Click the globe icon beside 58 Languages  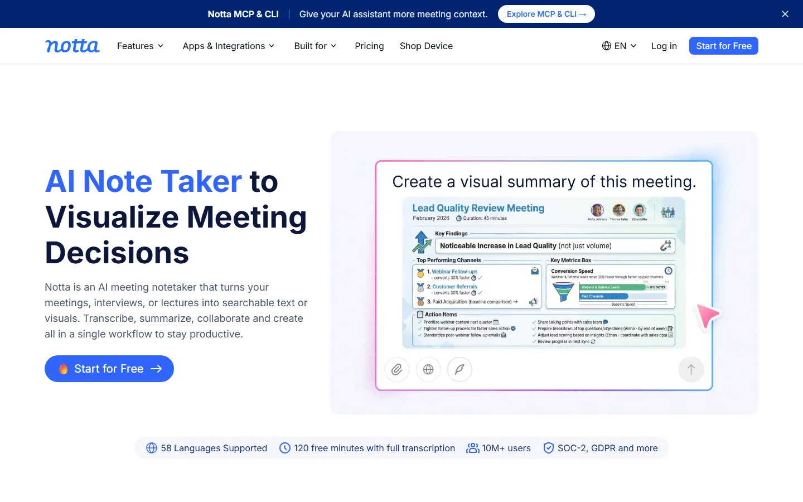pyautogui.click(x=152, y=448)
